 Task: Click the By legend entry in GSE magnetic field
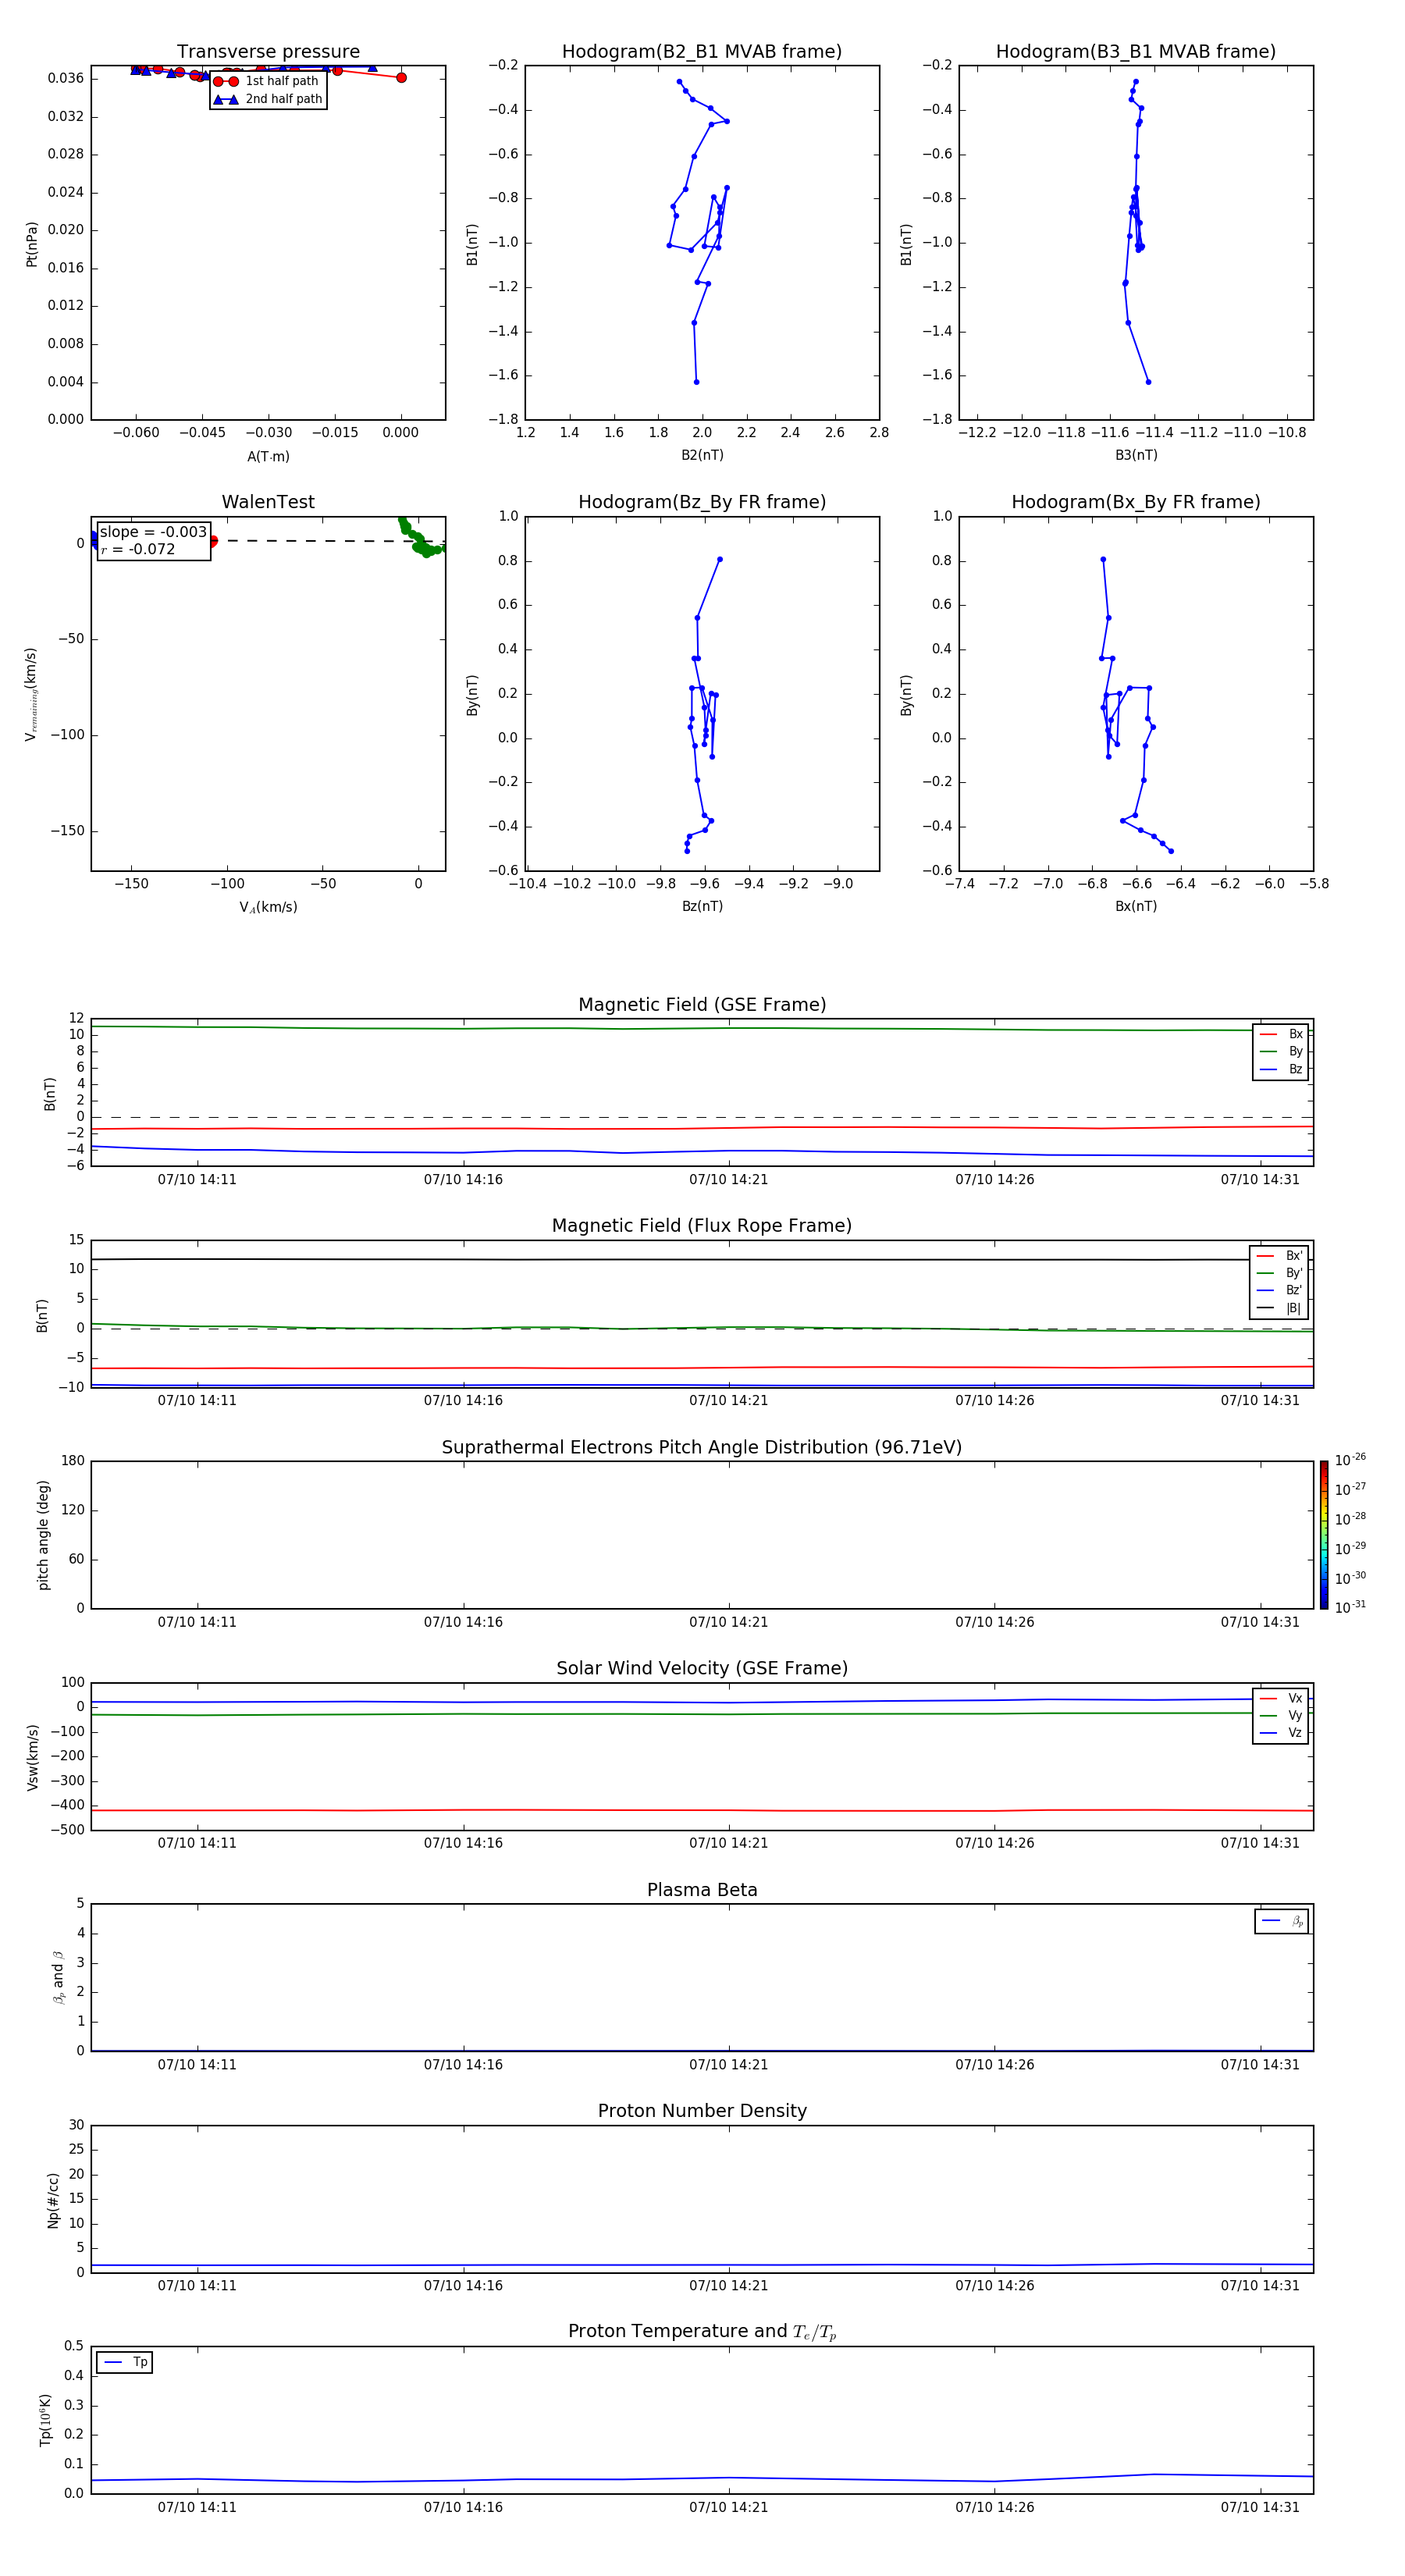(1281, 1052)
